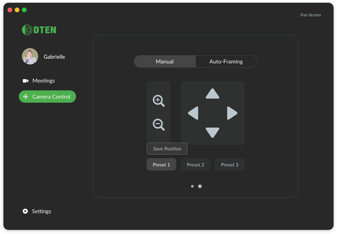Screen dimensions: 337x234
Task: Select the second page indicator dot
Action: tap(200, 186)
